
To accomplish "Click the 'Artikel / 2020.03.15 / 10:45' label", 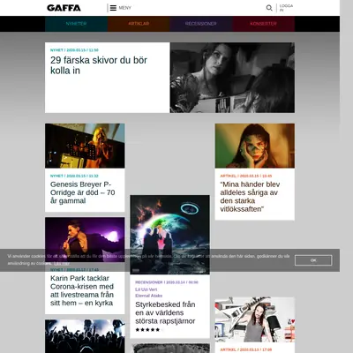I will (246, 176).
